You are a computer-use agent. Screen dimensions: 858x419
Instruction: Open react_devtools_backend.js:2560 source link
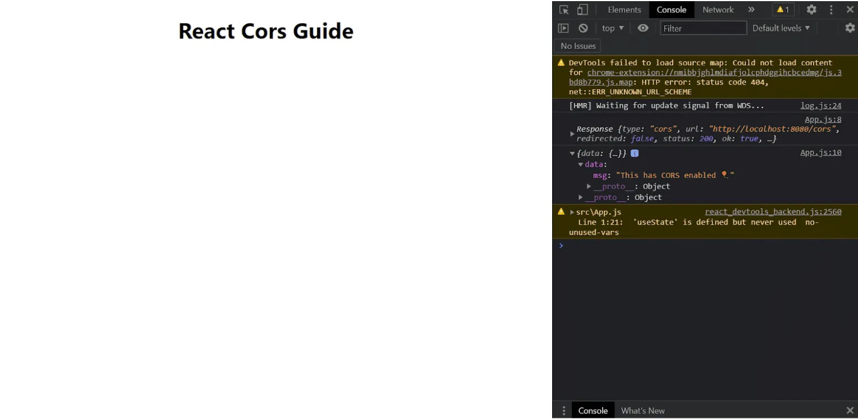tap(773, 212)
